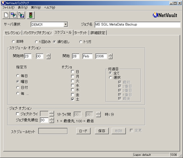Open the 表示 menu
Image resolution: width=183 pixels, height=158 pixels.
point(23,8)
